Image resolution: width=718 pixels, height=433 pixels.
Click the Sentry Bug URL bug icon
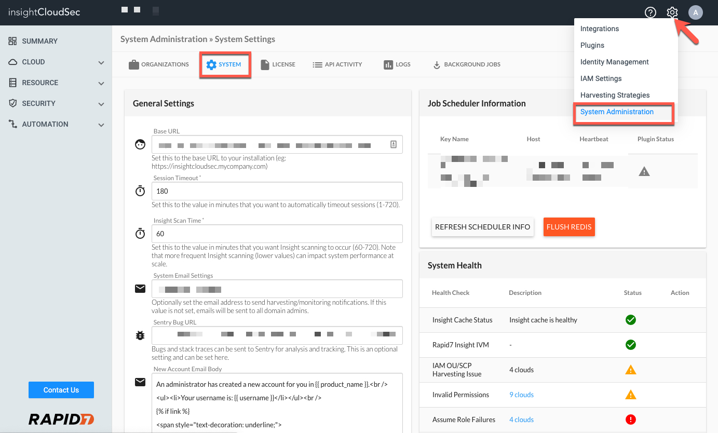tap(140, 335)
